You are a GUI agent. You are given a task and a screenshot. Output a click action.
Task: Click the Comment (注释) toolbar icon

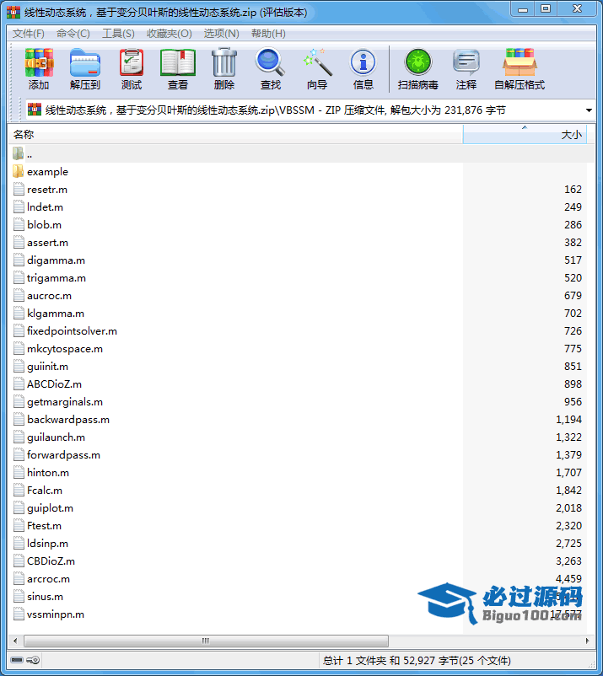point(466,63)
